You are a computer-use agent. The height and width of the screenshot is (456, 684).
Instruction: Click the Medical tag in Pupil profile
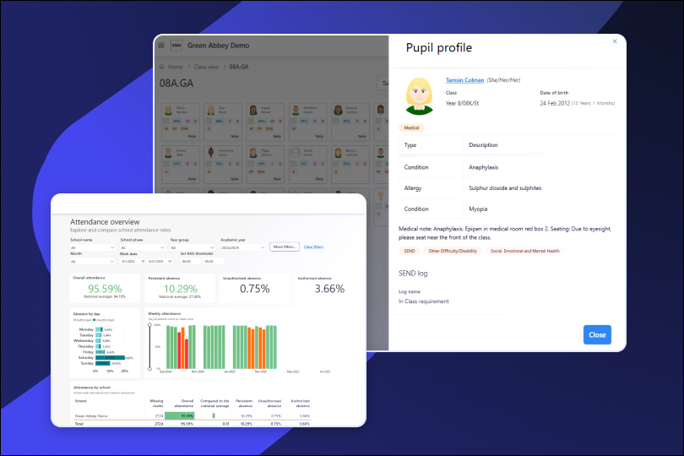point(411,128)
